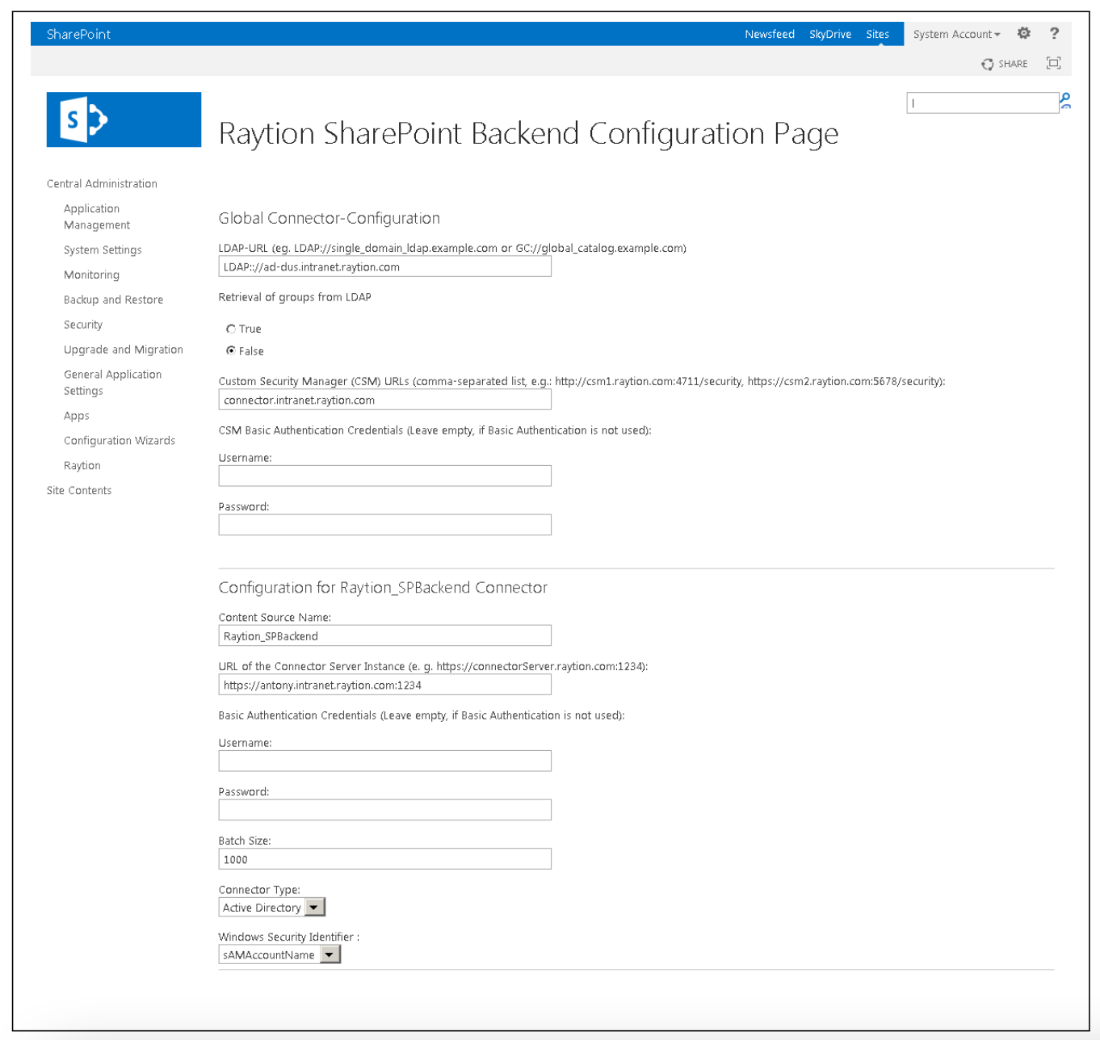Switch to Sites in top navigation
The width and height of the screenshot is (1100, 1040).
(877, 34)
